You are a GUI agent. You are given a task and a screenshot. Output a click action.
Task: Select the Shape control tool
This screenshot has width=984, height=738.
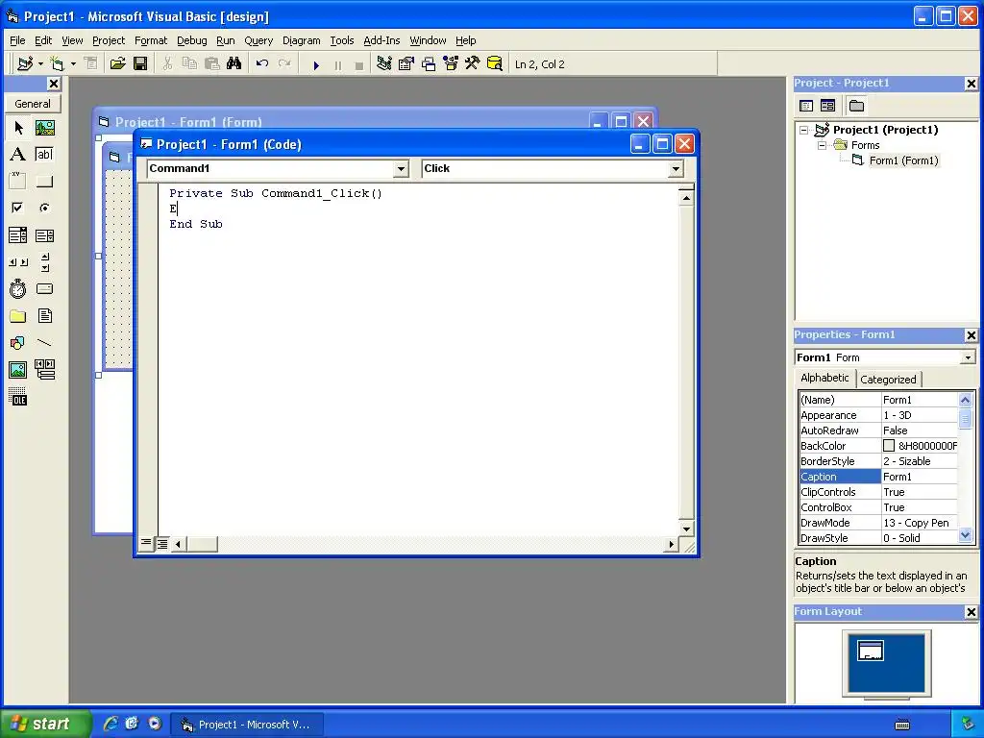click(18, 343)
